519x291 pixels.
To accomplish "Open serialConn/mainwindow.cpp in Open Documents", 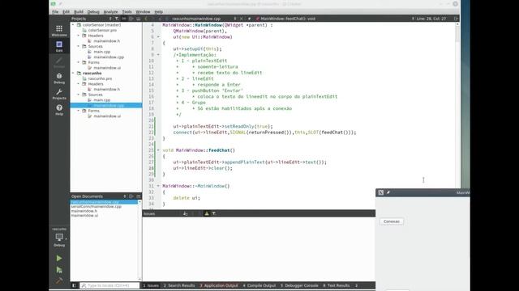I will click(x=97, y=207).
